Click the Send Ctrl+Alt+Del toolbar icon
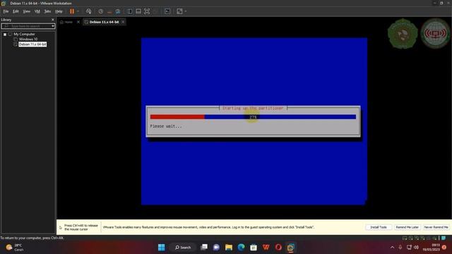The height and width of the screenshot is (254, 452). (89, 11)
